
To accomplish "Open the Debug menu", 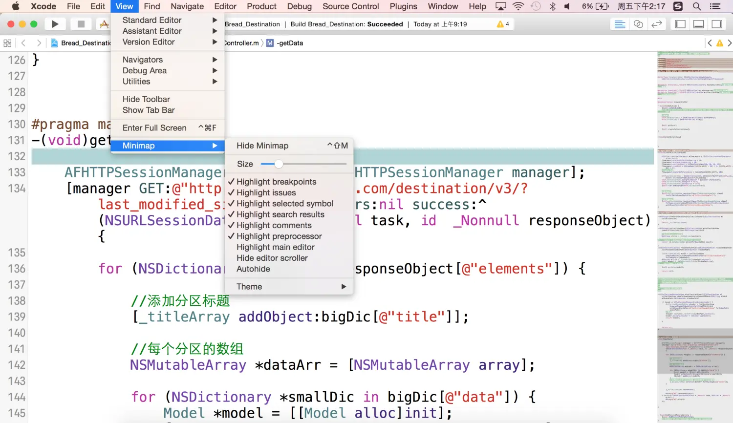I will (300, 6).
